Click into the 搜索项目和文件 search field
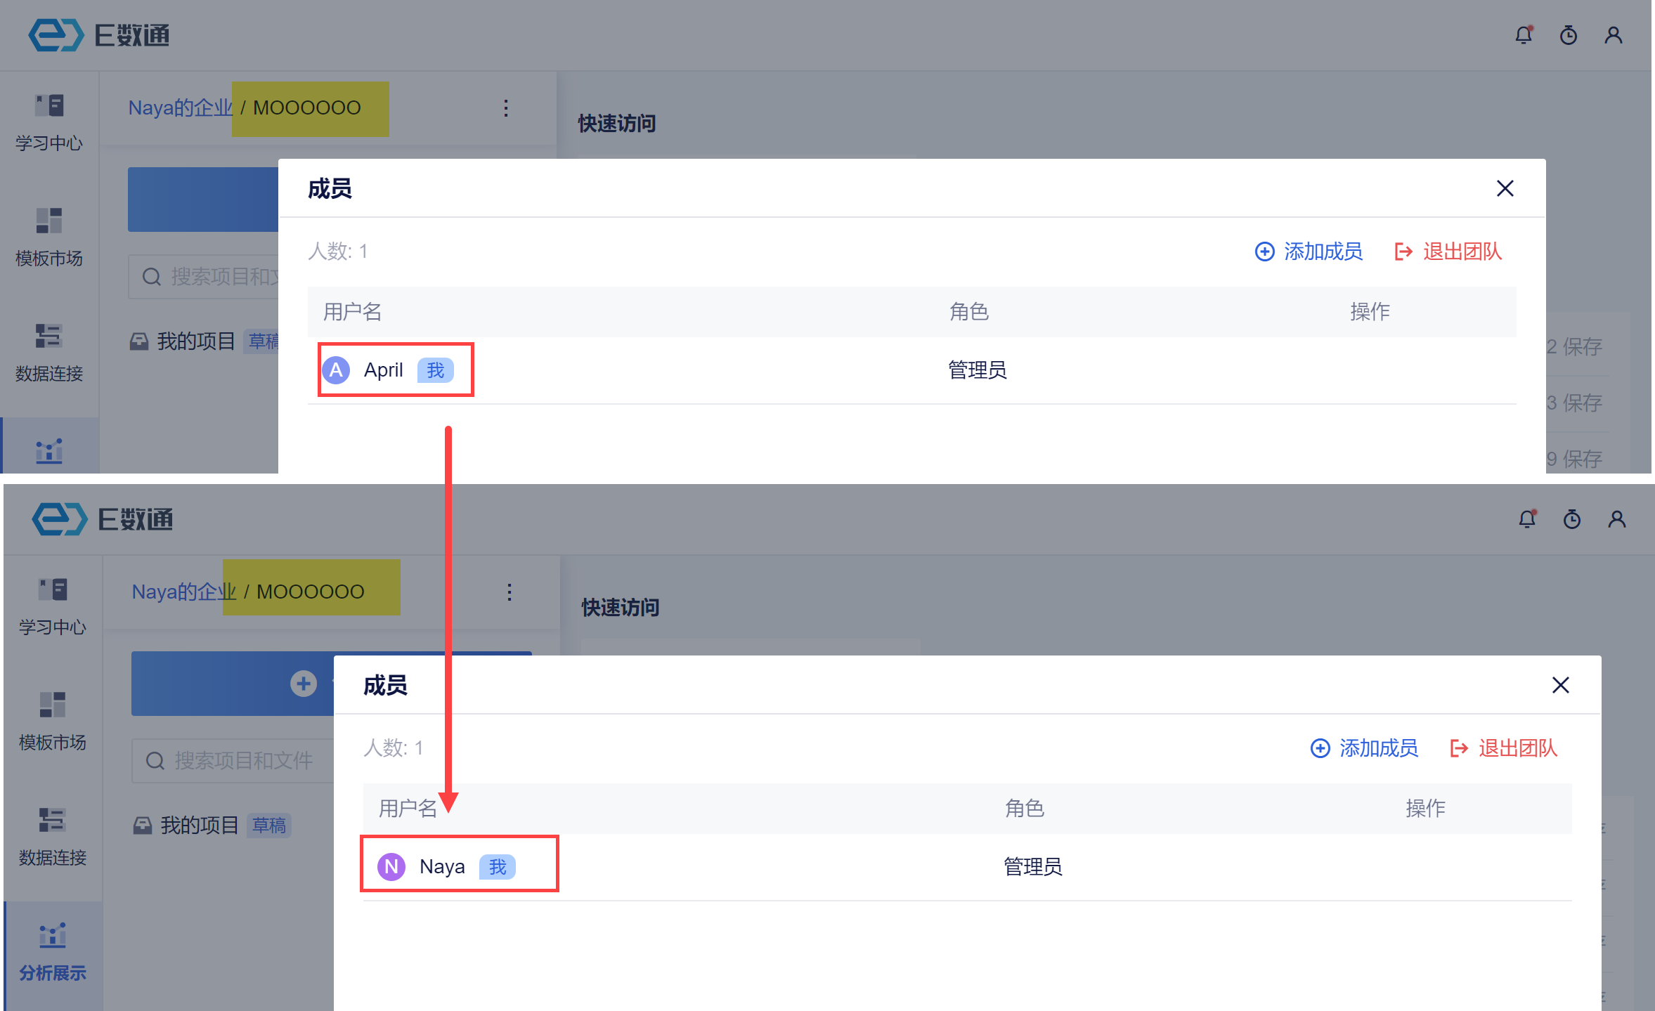This screenshot has width=1655, height=1011. (x=242, y=760)
